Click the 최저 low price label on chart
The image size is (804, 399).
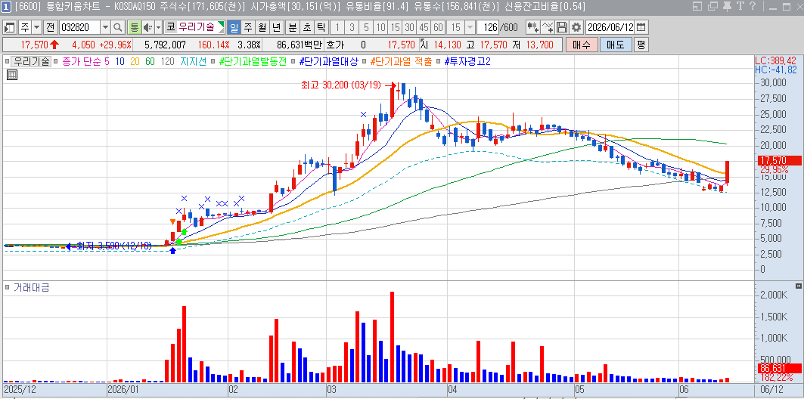point(114,246)
